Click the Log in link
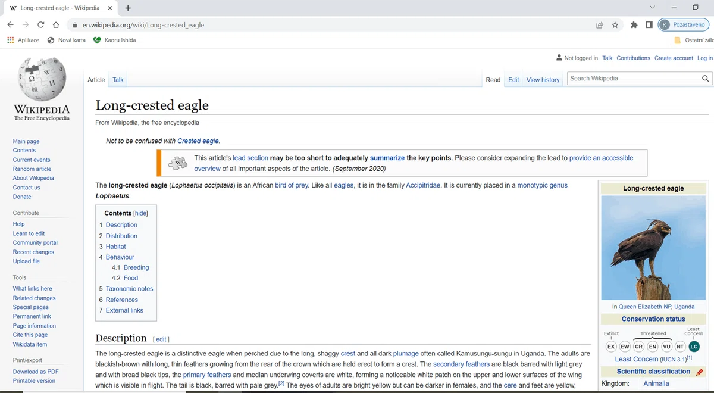This screenshot has height=393, width=714. point(705,58)
